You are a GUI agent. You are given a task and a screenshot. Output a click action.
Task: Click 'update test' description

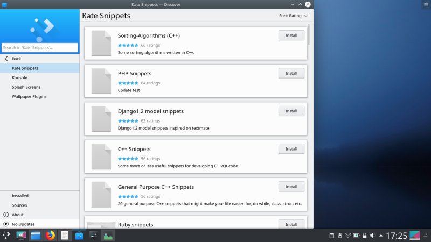pyautogui.click(x=129, y=90)
